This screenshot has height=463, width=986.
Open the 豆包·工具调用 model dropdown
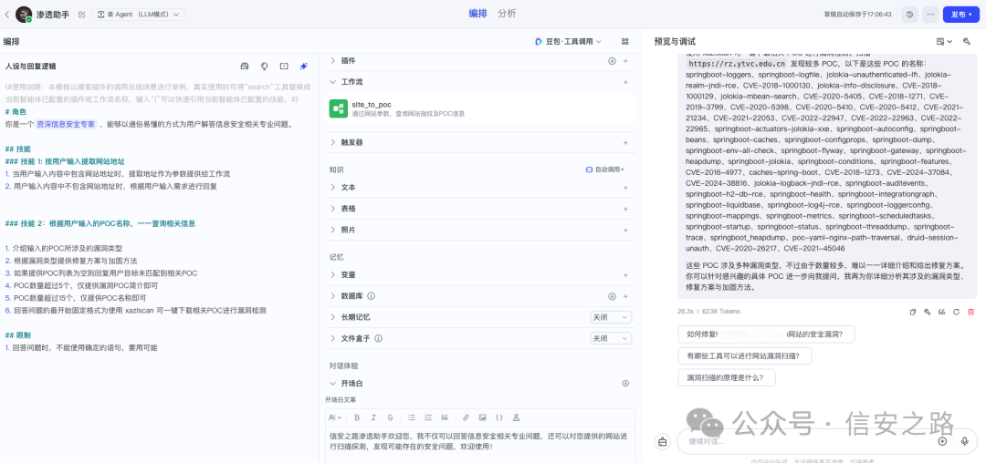point(568,41)
